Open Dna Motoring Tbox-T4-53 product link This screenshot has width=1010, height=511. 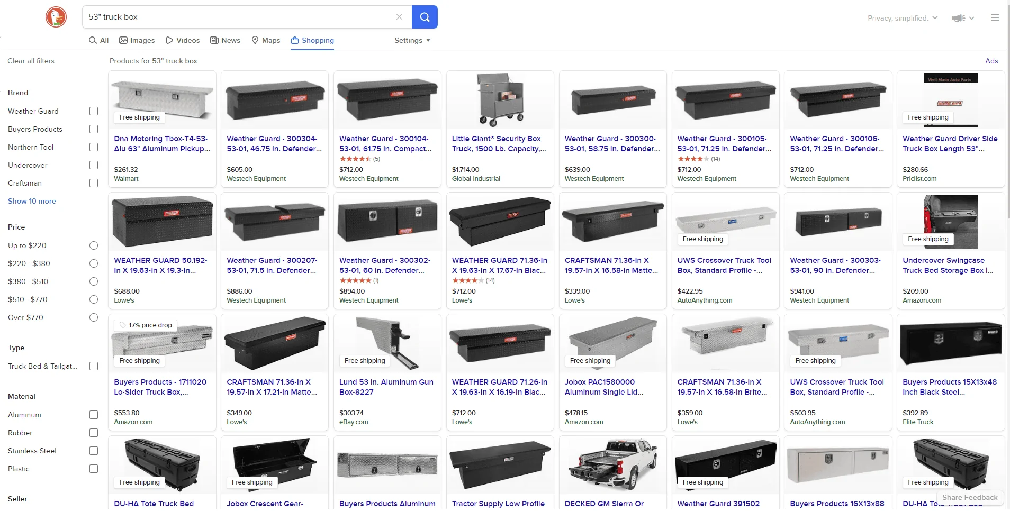[162, 144]
